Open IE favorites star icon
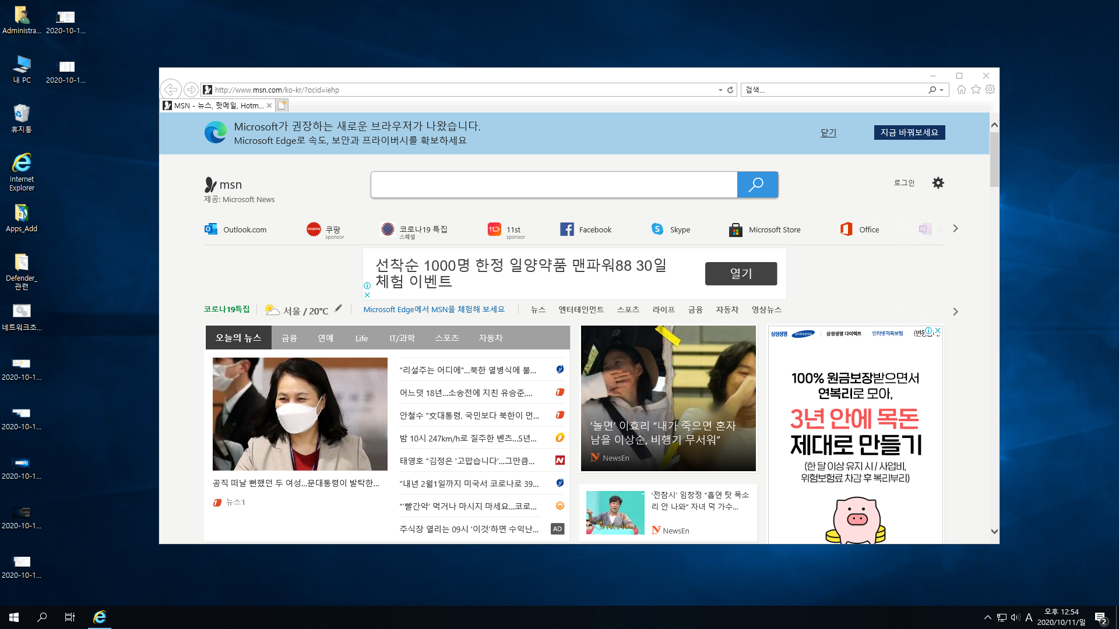 (976, 90)
